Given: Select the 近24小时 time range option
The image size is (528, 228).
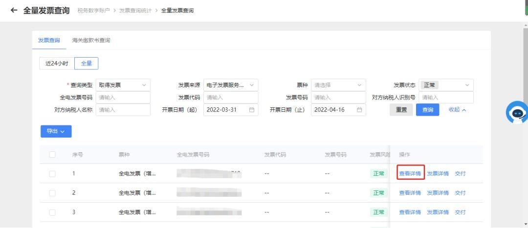Looking at the screenshot, I should (x=57, y=63).
